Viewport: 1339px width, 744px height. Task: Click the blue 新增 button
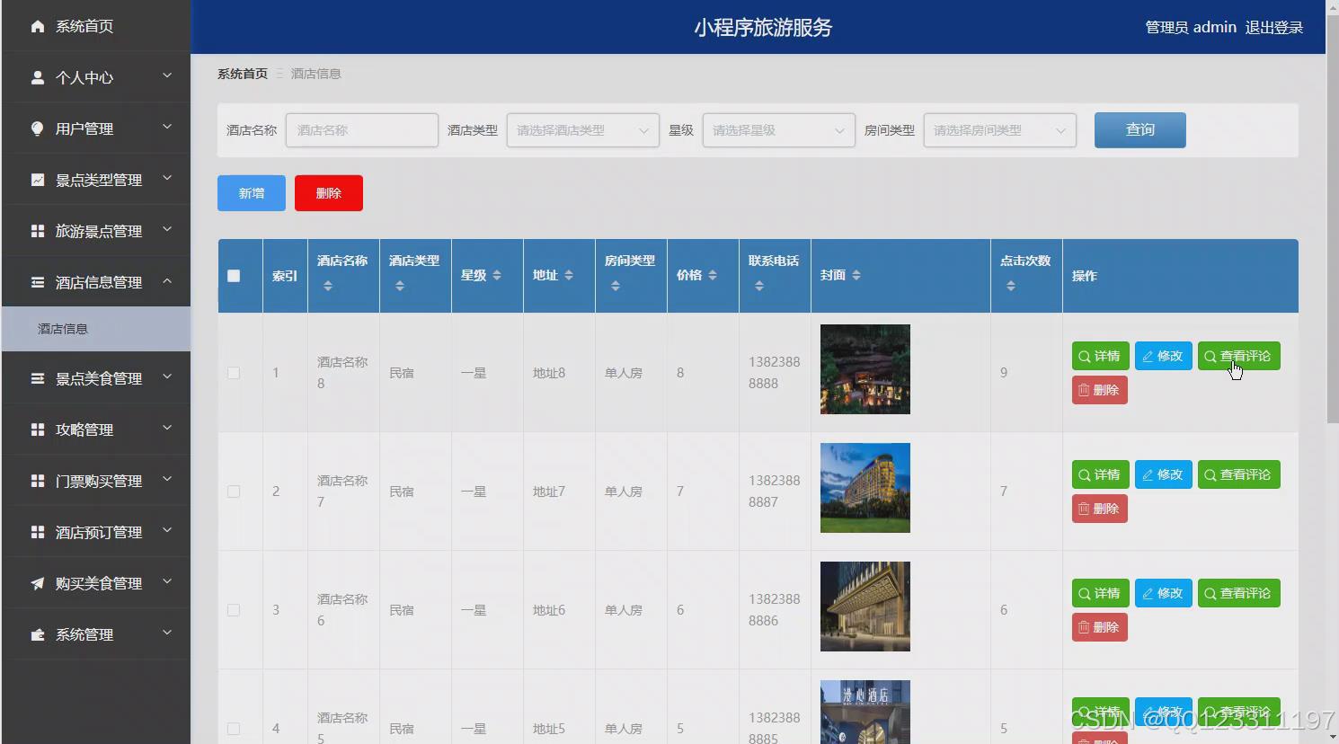[x=252, y=193]
